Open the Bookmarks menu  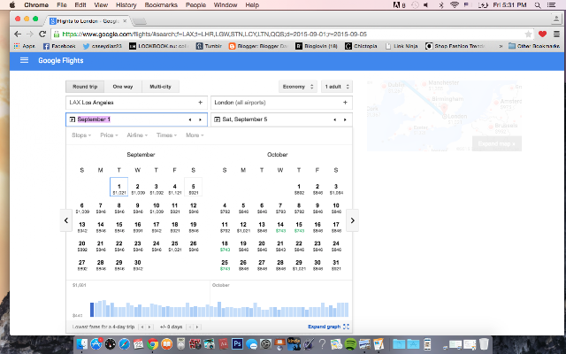161,5
